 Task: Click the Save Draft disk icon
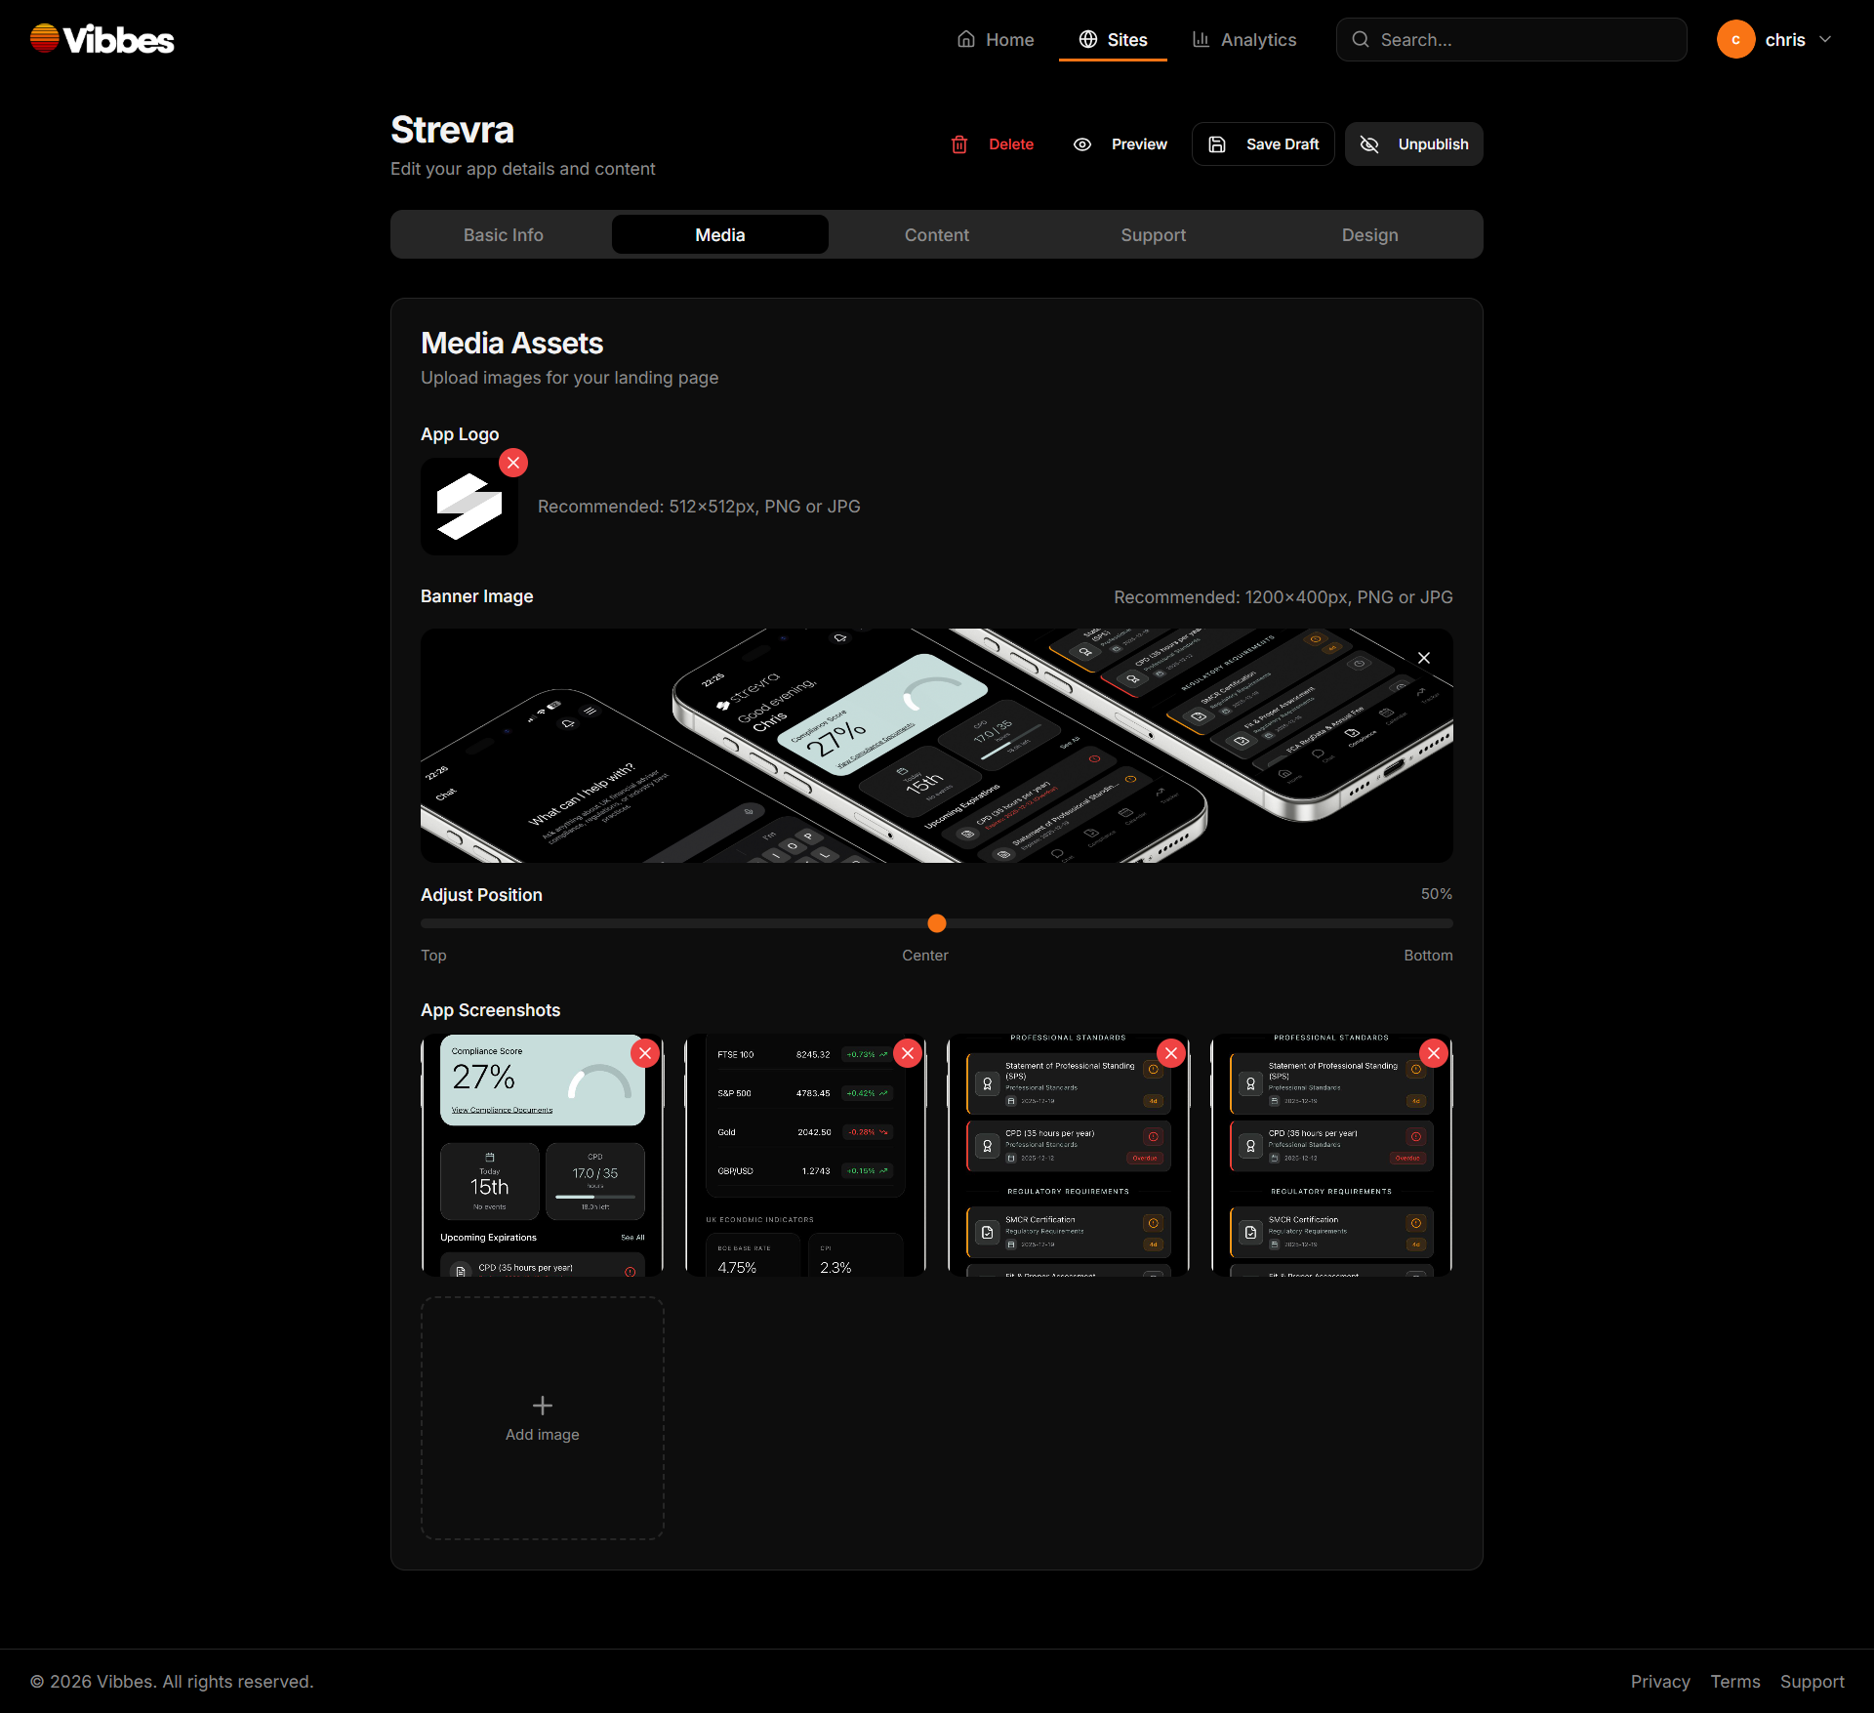(x=1216, y=143)
